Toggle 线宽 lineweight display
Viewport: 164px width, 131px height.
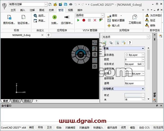(124, 127)
